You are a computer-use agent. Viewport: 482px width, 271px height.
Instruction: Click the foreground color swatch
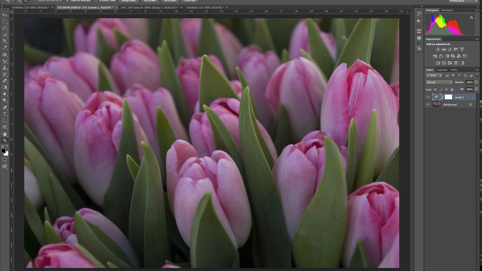point(3,151)
